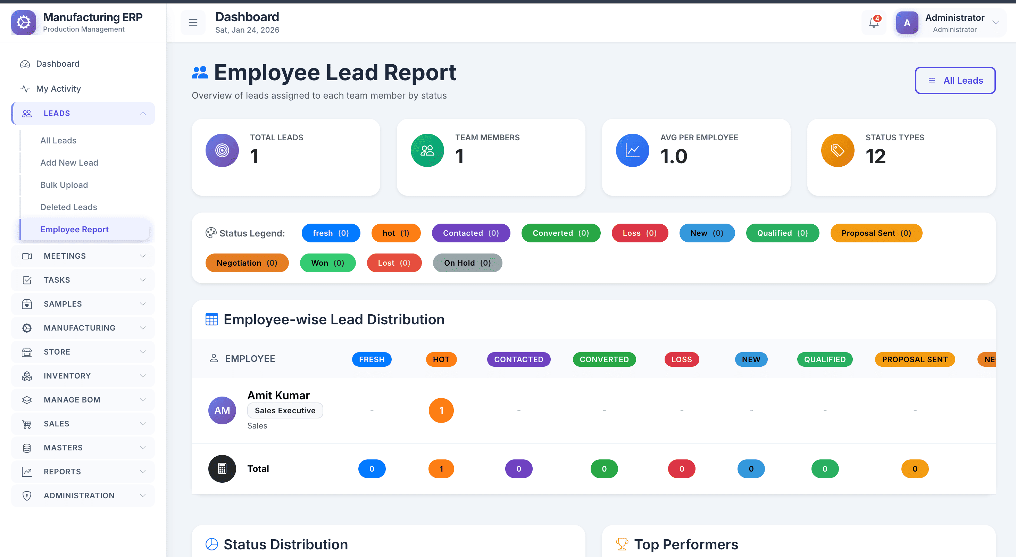Collapse the LEADS sidebar section
The height and width of the screenshot is (557, 1016).
click(83, 113)
